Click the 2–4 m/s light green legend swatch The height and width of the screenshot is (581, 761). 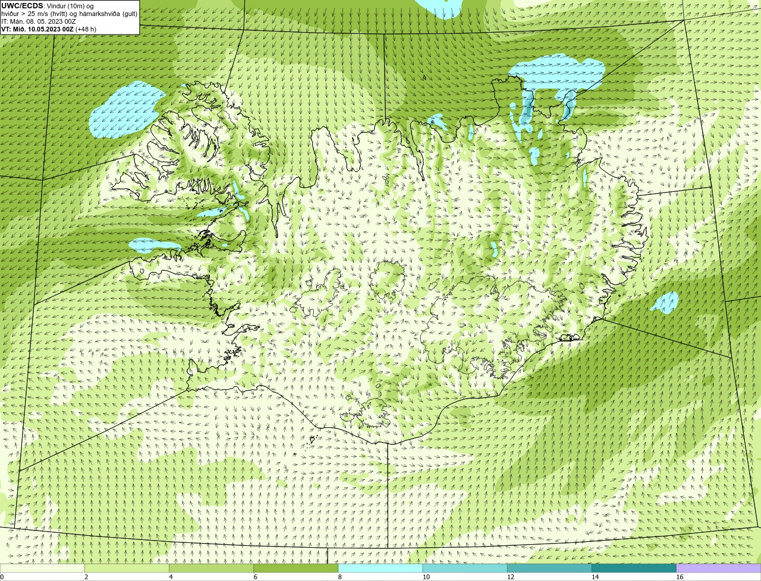[127, 569]
